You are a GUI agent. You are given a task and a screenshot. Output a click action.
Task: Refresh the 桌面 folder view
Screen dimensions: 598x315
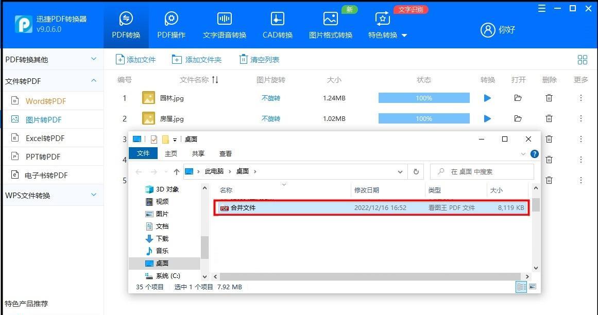(x=416, y=172)
